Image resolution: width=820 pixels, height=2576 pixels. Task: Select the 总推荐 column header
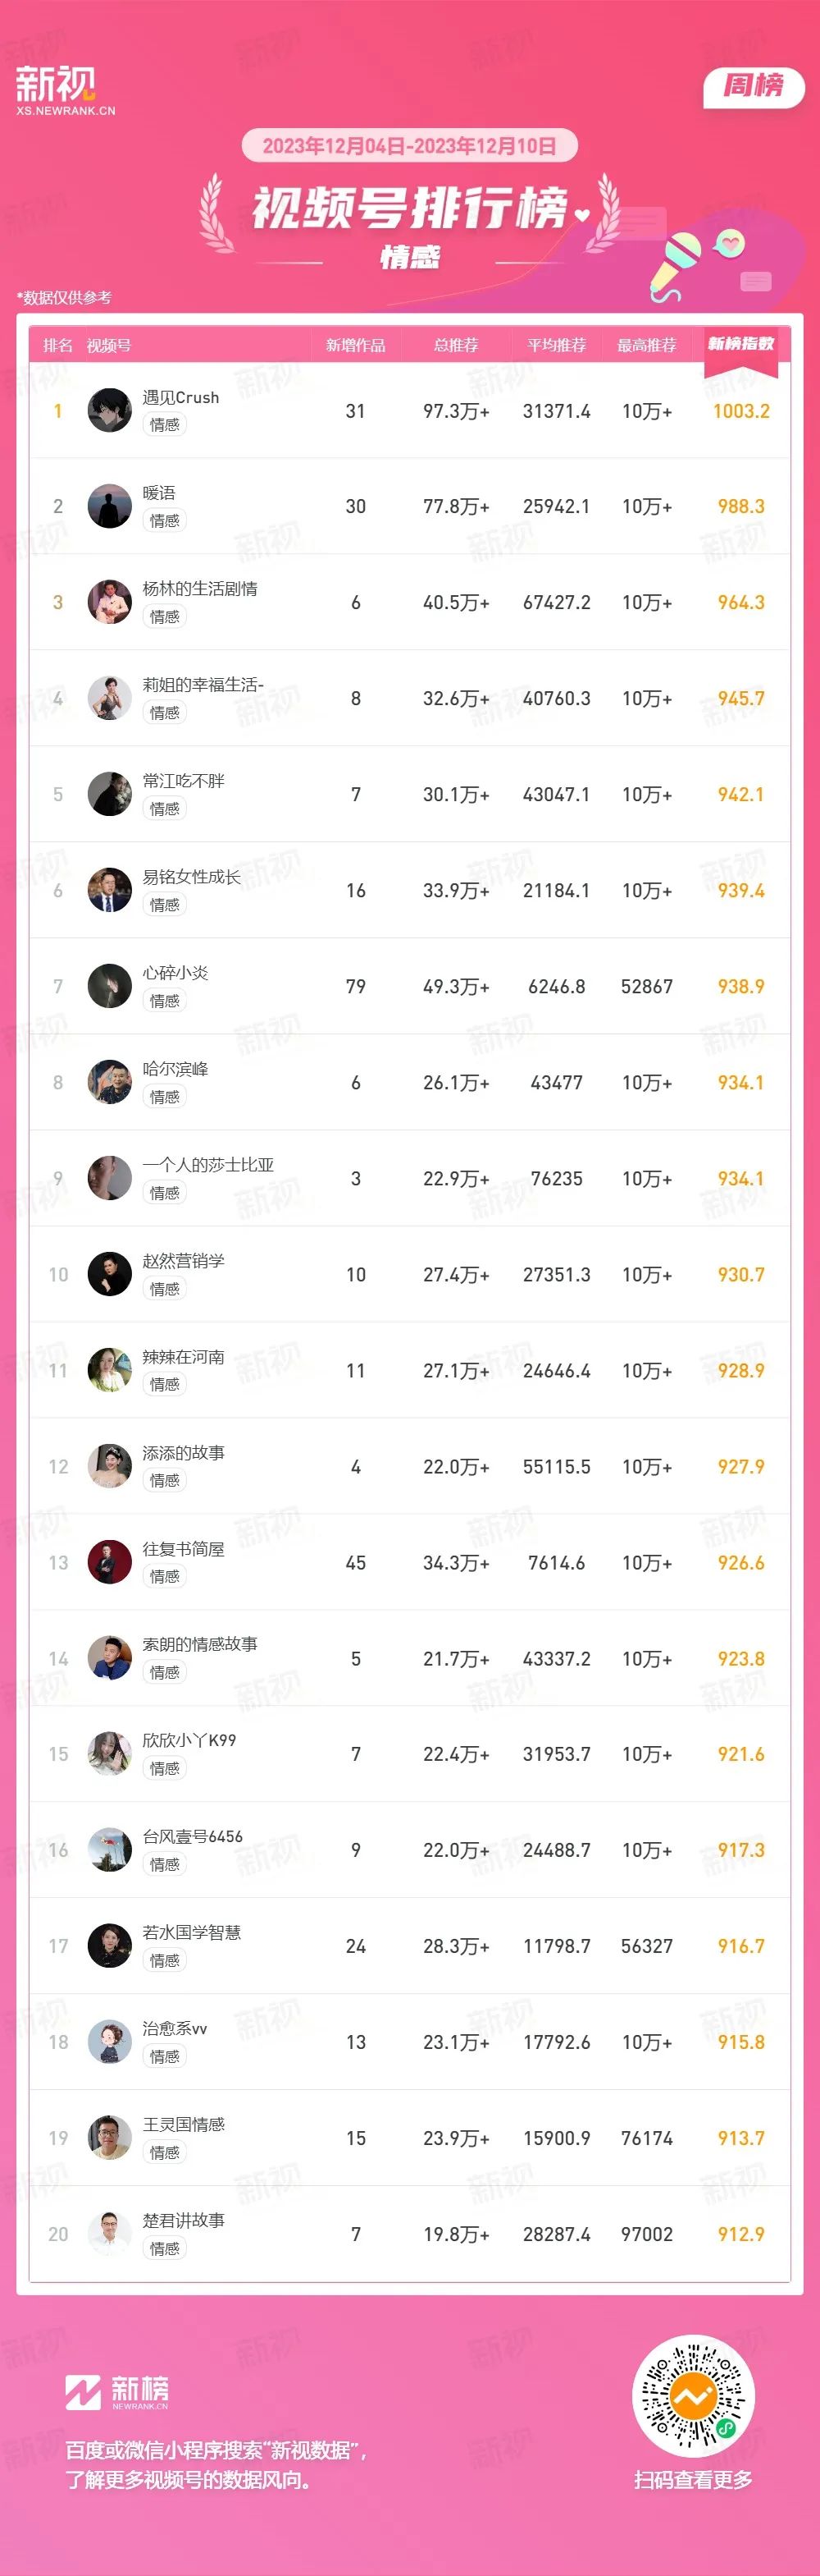click(457, 345)
